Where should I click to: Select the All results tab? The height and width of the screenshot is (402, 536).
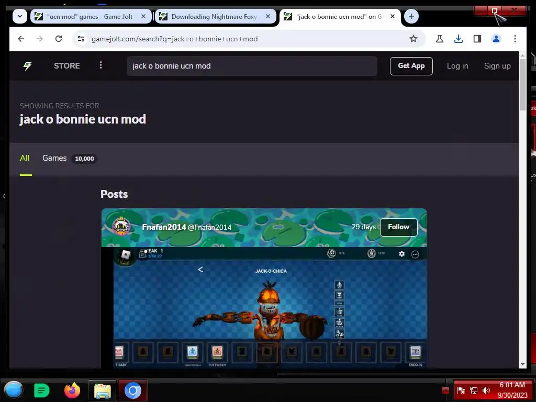[x=25, y=158]
